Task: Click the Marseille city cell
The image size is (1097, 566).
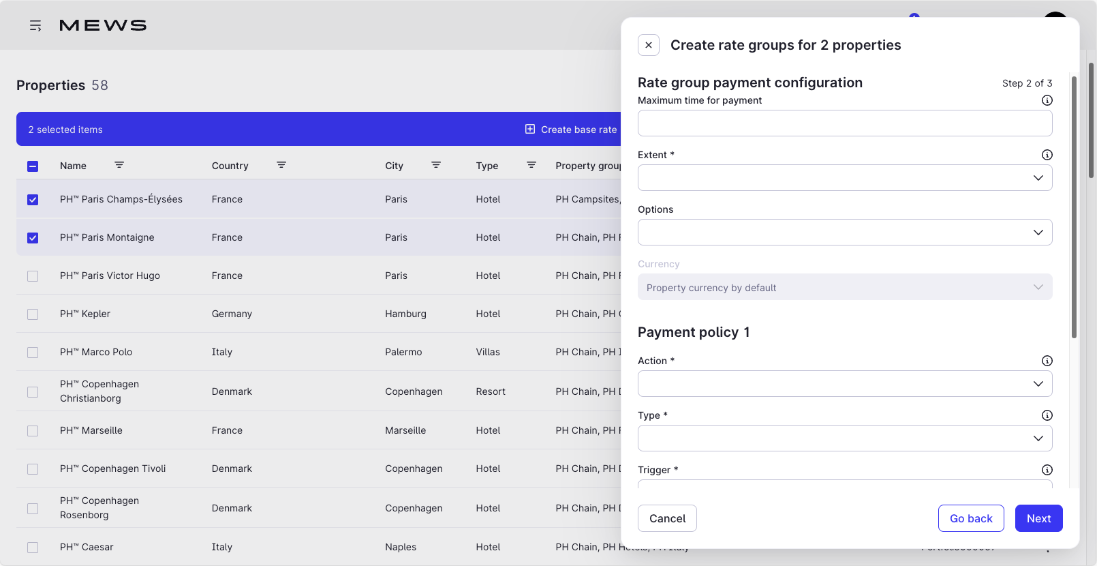Action: [x=405, y=430]
